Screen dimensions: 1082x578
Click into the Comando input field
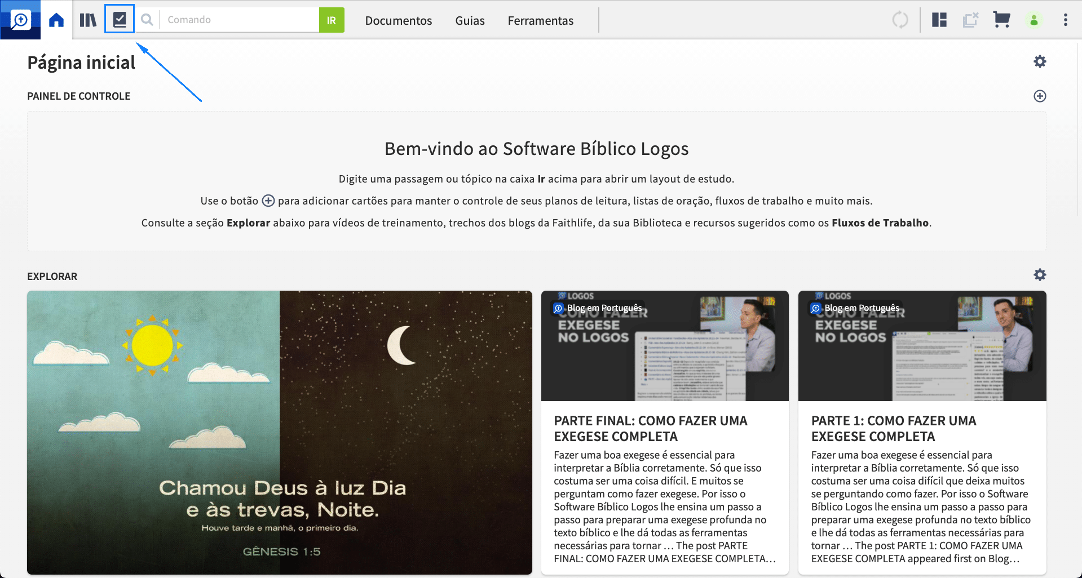point(240,20)
